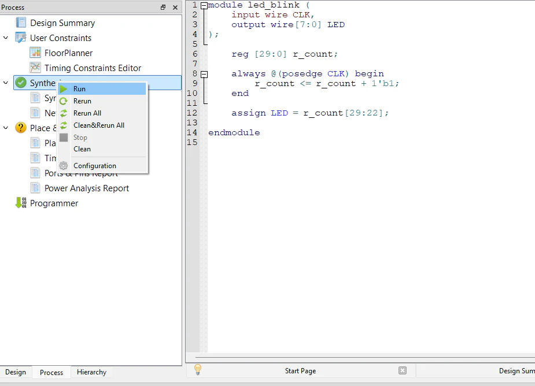
Task: Click the Ports & Pins Report document icon
Action: [35, 173]
